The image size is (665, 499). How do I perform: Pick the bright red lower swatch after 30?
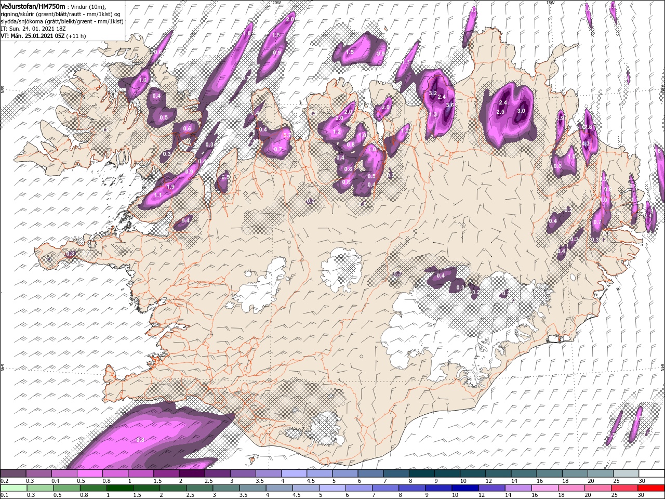651,488
